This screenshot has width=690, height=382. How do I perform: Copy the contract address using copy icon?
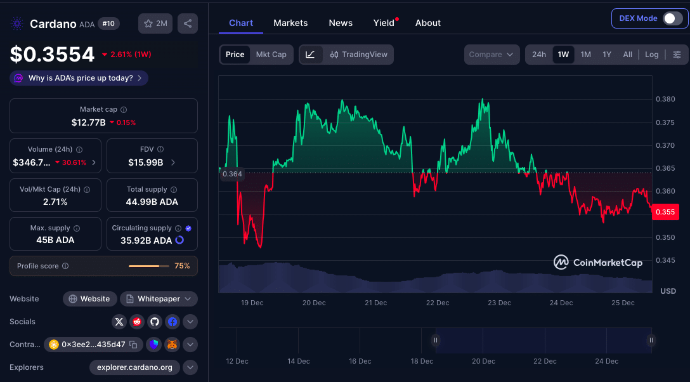133,345
